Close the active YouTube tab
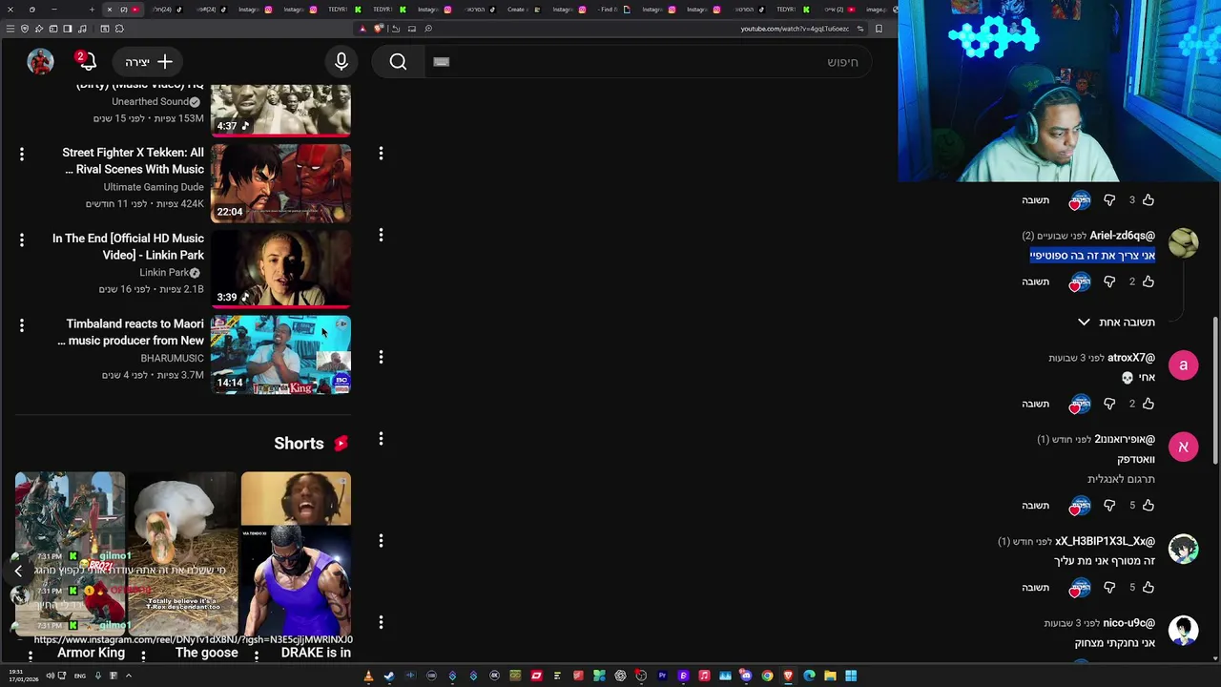Screen dimensions: 1221x687 click(x=110, y=10)
